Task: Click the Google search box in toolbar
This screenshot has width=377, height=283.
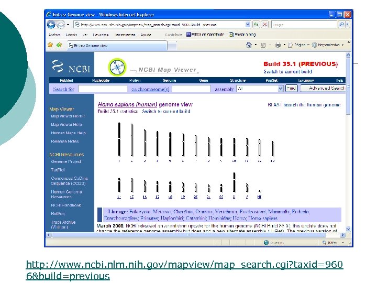Action: tap(304, 25)
